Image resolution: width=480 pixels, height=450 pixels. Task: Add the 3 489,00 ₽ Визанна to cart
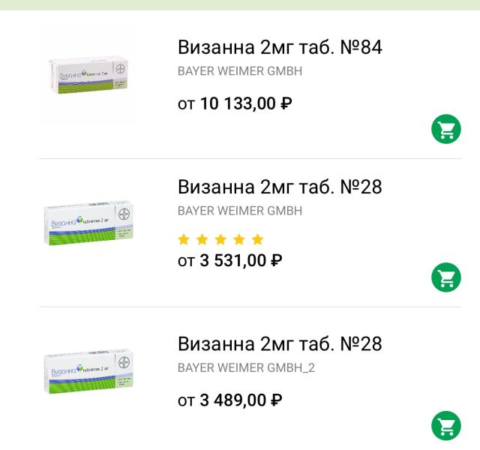[x=446, y=425]
